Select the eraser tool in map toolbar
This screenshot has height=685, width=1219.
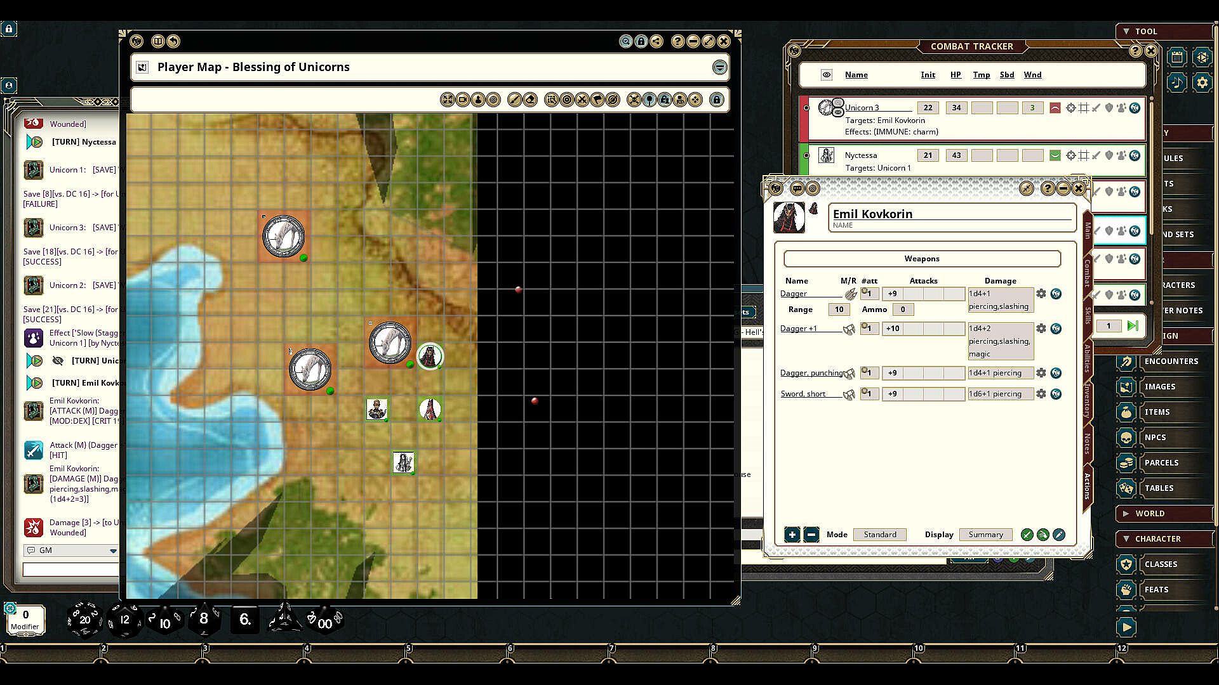pyautogui.click(x=531, y=100)
